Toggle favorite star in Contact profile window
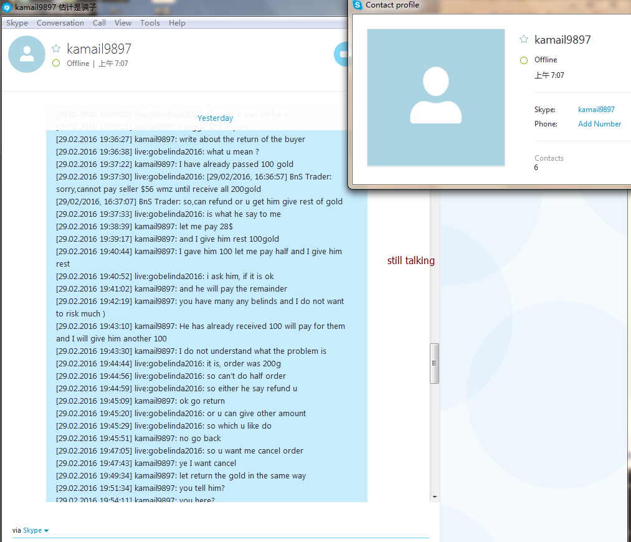631x542 pixels. pyautogui.click(x=524, y=39)
